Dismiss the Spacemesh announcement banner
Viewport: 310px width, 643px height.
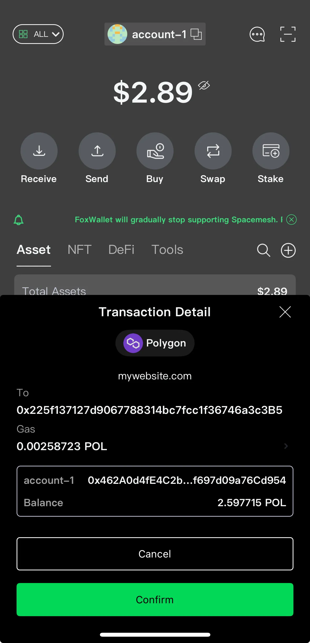(291, 219)
